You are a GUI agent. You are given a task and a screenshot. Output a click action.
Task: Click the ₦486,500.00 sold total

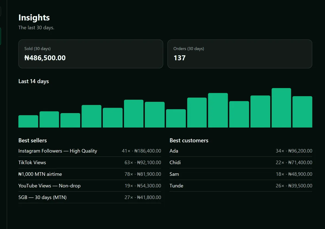[45, 58]
